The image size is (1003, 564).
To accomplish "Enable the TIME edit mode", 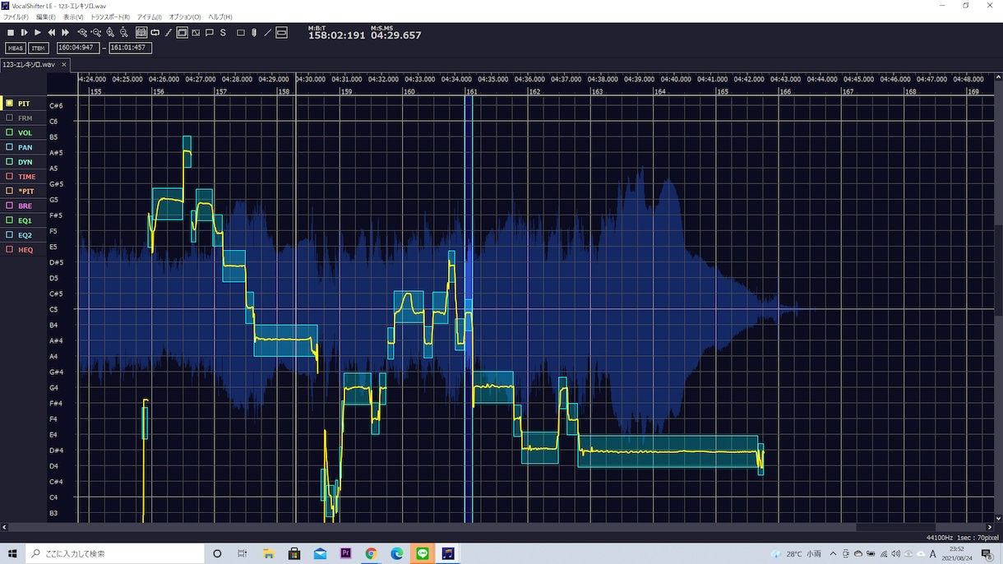I will 21,177.
